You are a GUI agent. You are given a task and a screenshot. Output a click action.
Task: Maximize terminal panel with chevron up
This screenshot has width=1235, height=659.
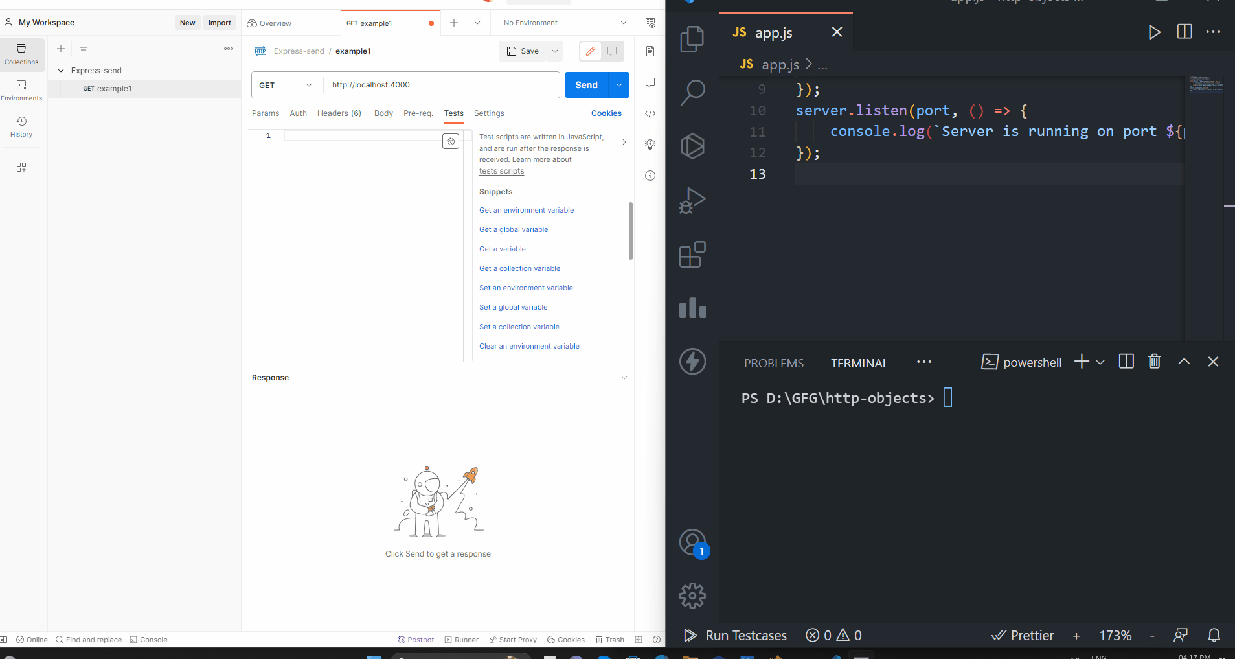pos(1184,362)
